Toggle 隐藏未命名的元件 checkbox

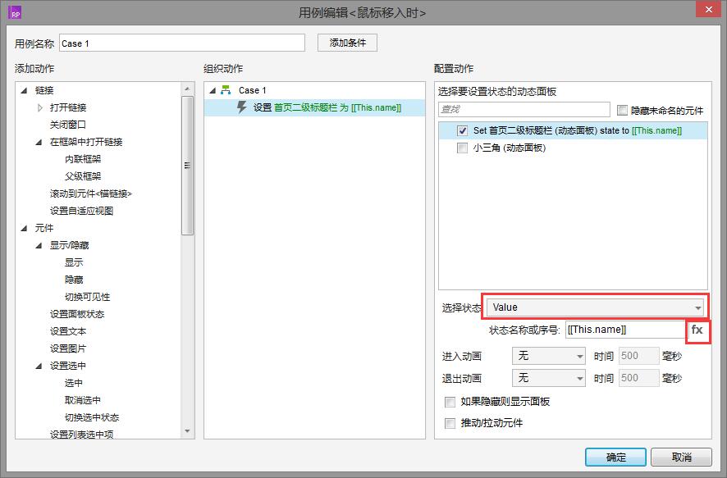tap(622, 110)
